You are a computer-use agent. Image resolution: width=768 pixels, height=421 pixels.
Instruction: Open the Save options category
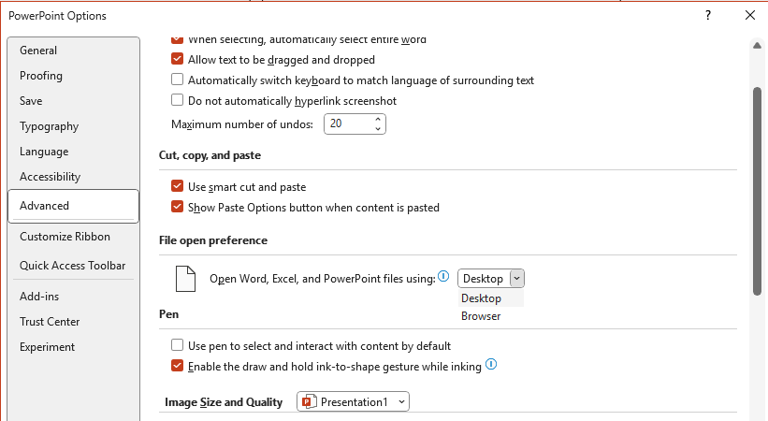click(x=74, y=101)
